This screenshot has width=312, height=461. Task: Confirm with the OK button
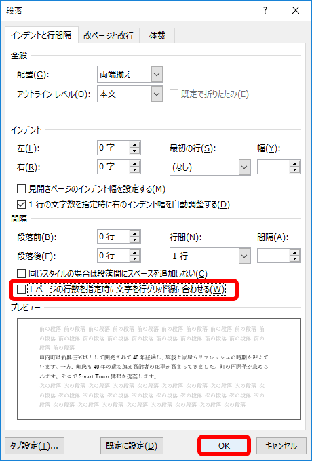[224, 445]
